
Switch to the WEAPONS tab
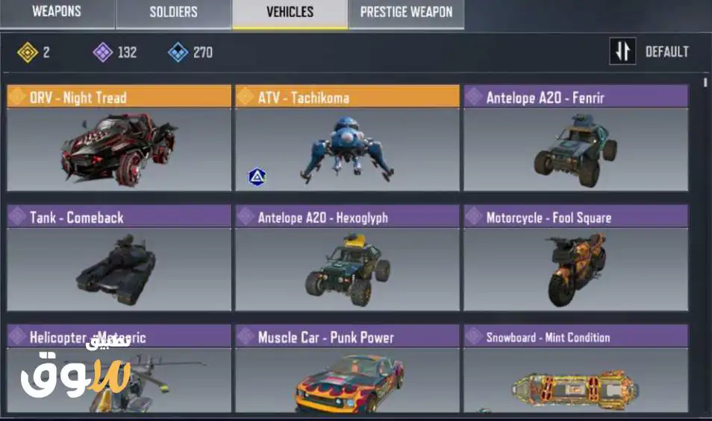57,13
